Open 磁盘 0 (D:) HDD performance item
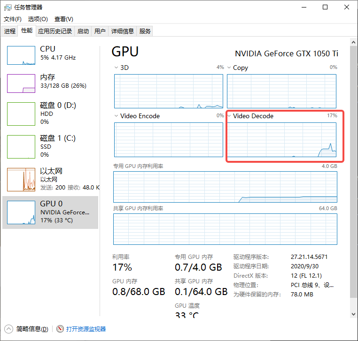 tap(51, 113)
